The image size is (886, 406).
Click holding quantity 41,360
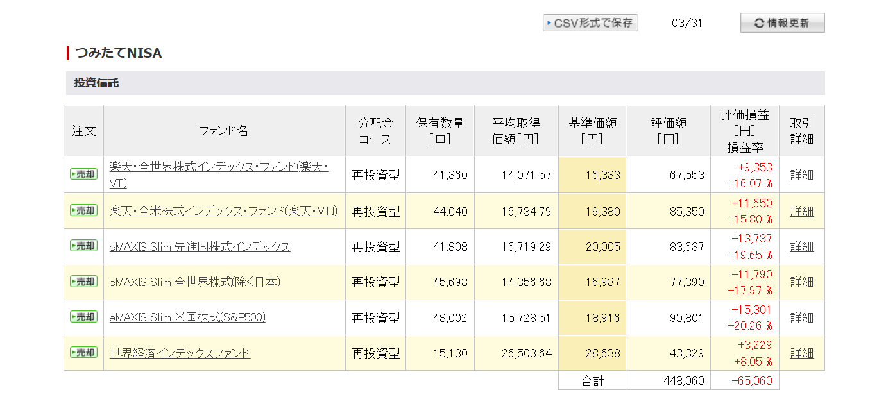450,174
